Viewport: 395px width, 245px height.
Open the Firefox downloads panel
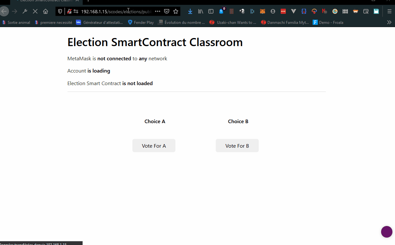[190, 11]
